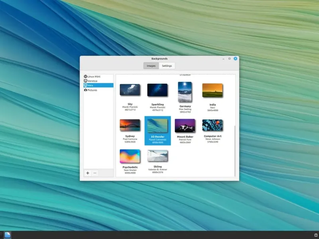The width and height of the screenshot is (319, 239).
Task: Choose the Sky wallpaper thumbnail
Action: click(x=130, y=90)
